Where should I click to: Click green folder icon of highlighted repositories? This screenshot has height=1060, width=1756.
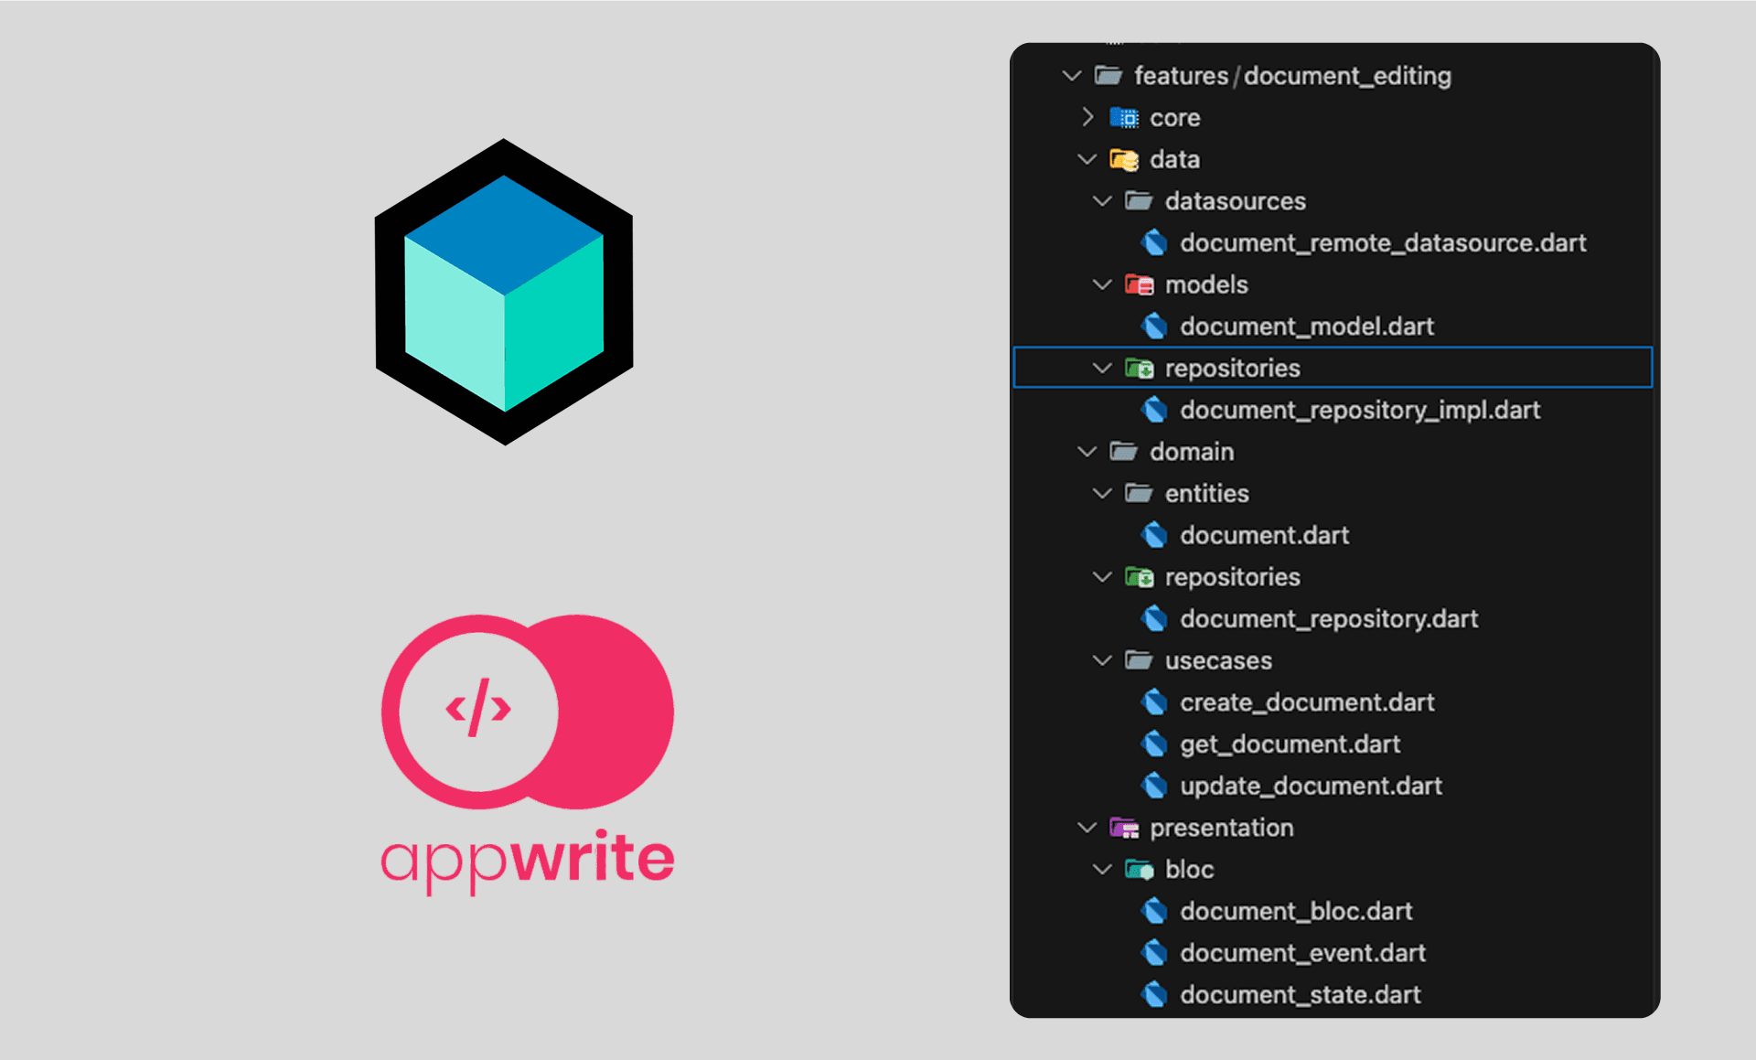pos(1139,369)
